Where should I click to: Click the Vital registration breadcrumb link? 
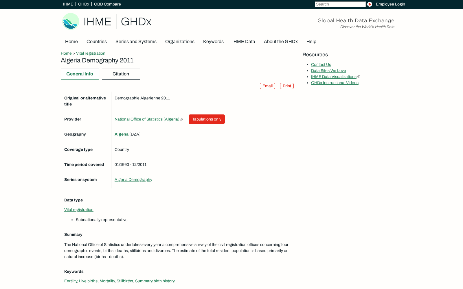pos(91,53)
